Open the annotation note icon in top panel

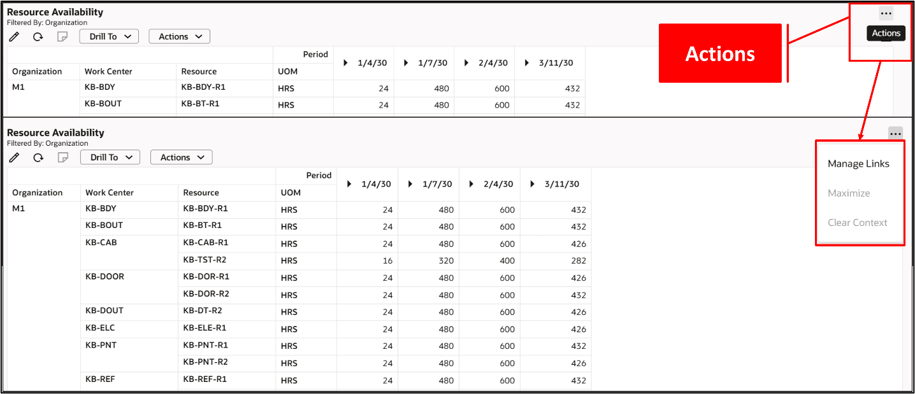pos(62,36)
